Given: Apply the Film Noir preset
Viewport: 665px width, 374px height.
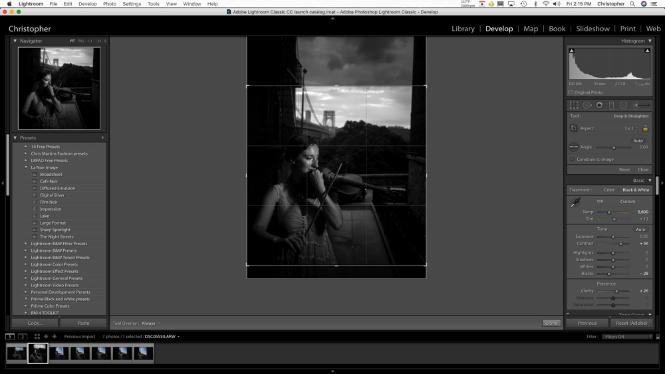Looking at the screenshot, I should pos(49,202).
